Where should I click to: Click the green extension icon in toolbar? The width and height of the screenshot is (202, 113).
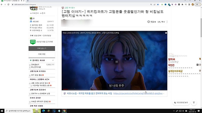coord(162,5)
